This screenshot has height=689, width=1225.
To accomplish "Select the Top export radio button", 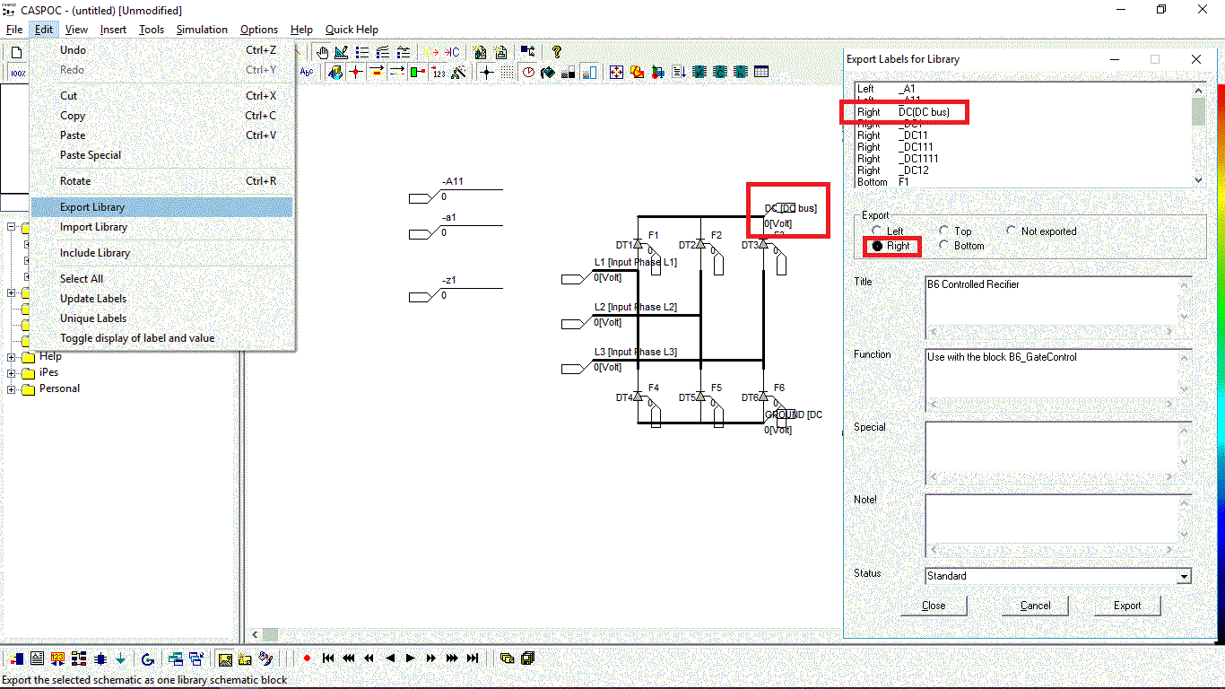I will pyautogui.click(x=944, y=231).
